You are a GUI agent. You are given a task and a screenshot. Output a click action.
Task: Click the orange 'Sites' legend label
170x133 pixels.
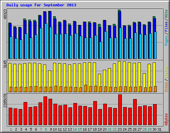(166, 87)
